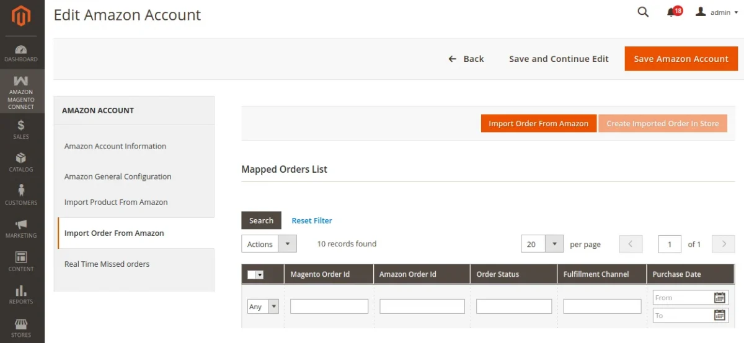
Task: Sort by Fulfillment Channel column header
Action: pos(601,274)
